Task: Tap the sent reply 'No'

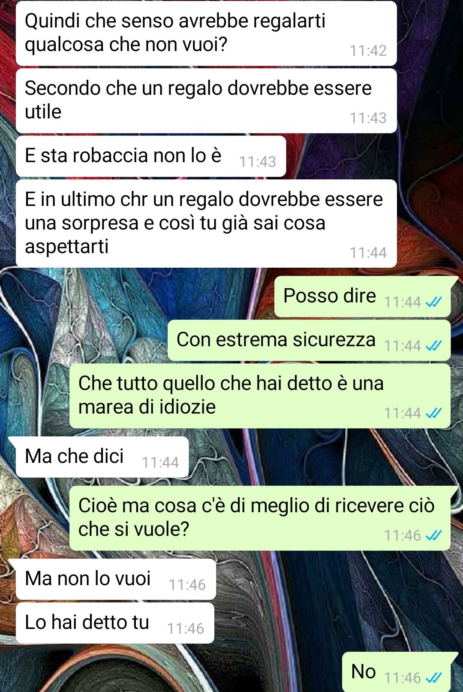Action: (x=397, y=672)
